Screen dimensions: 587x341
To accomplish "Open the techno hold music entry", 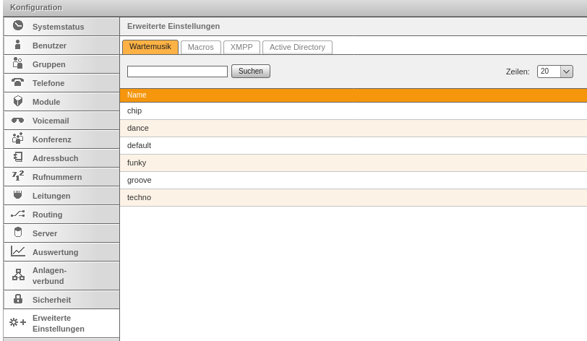I will tap(139, 197).
